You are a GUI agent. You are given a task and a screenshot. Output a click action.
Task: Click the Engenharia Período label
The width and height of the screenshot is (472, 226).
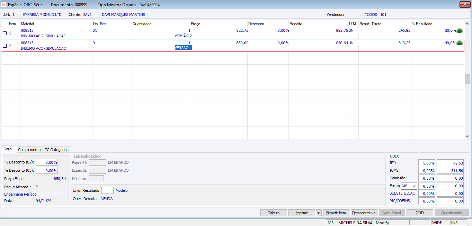click(x=20, y=194)
